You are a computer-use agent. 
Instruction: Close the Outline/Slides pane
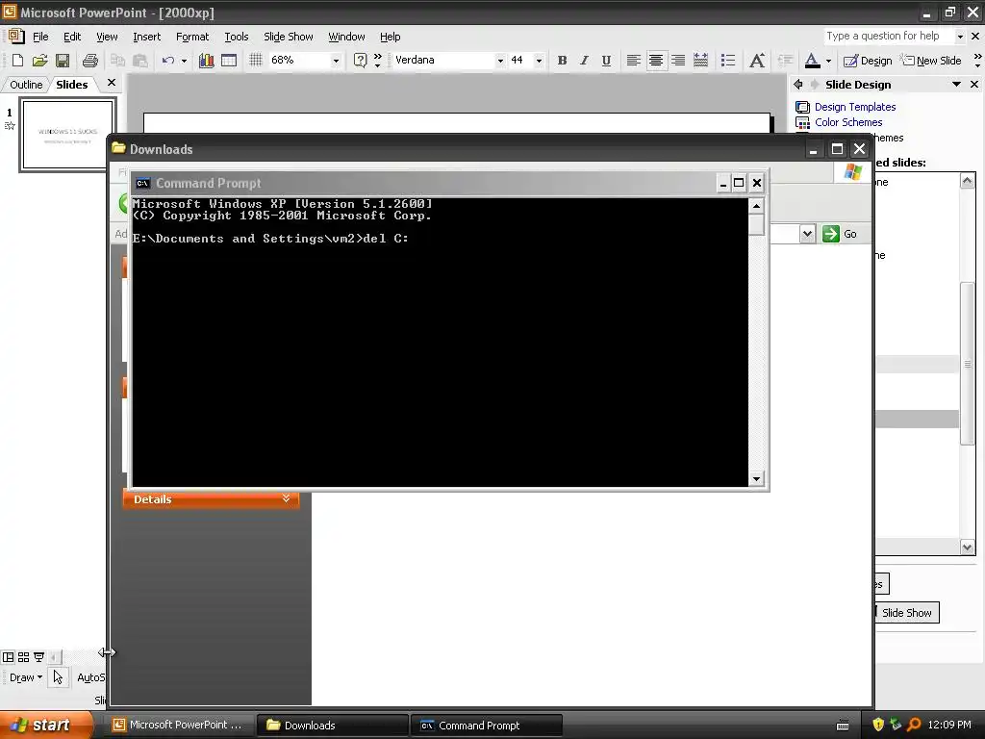112,83
